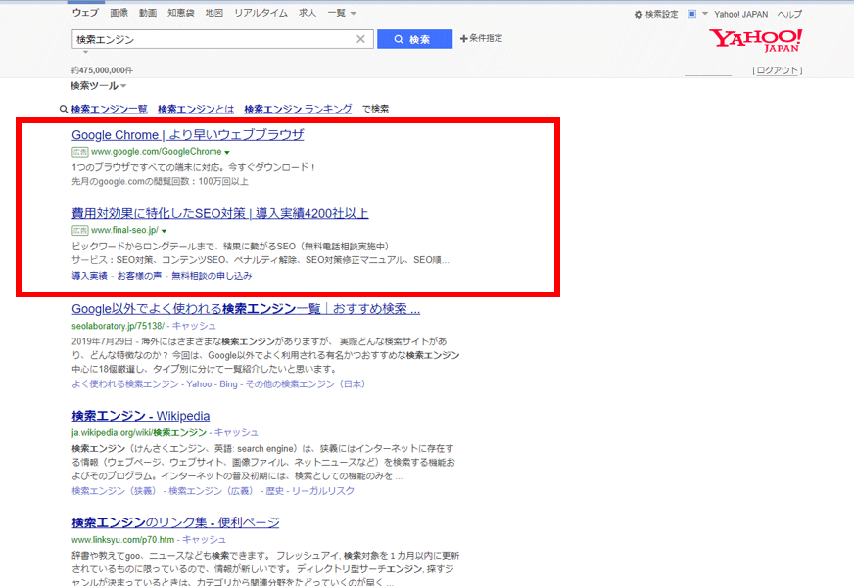Click the ログアウト logout link
854x586 pixels.
click(x=778, y=70)
